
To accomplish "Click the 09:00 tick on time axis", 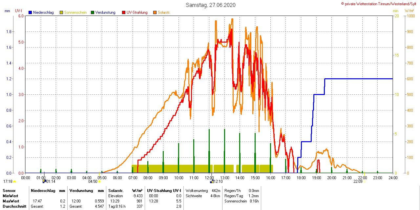I will tap(163, 178).
